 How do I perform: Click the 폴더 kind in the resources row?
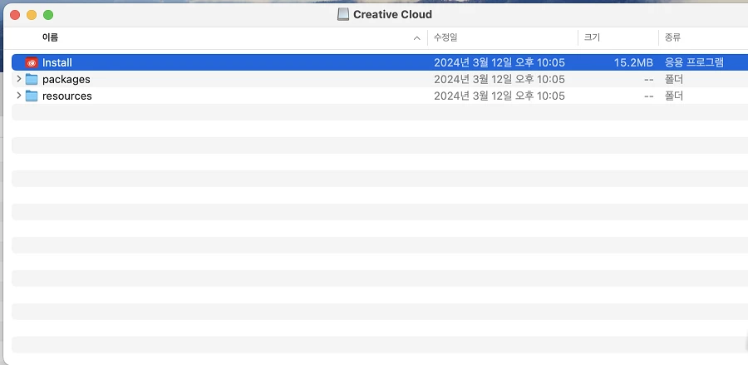674,96
